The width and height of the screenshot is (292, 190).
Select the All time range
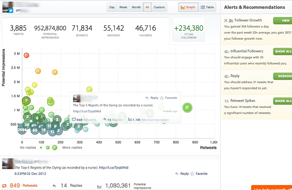(x=147, y=7)
